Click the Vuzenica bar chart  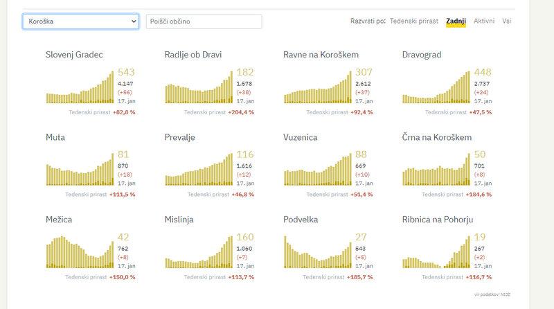[x=318, y=171]
